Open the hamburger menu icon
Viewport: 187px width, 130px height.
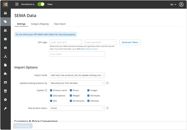[17, 4]
